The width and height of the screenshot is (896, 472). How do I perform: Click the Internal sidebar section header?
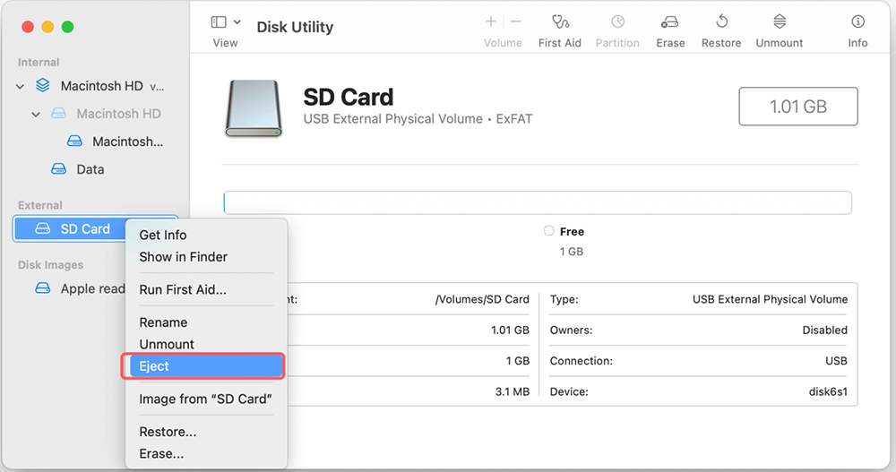pyautogui.click(x=39, y=63)
